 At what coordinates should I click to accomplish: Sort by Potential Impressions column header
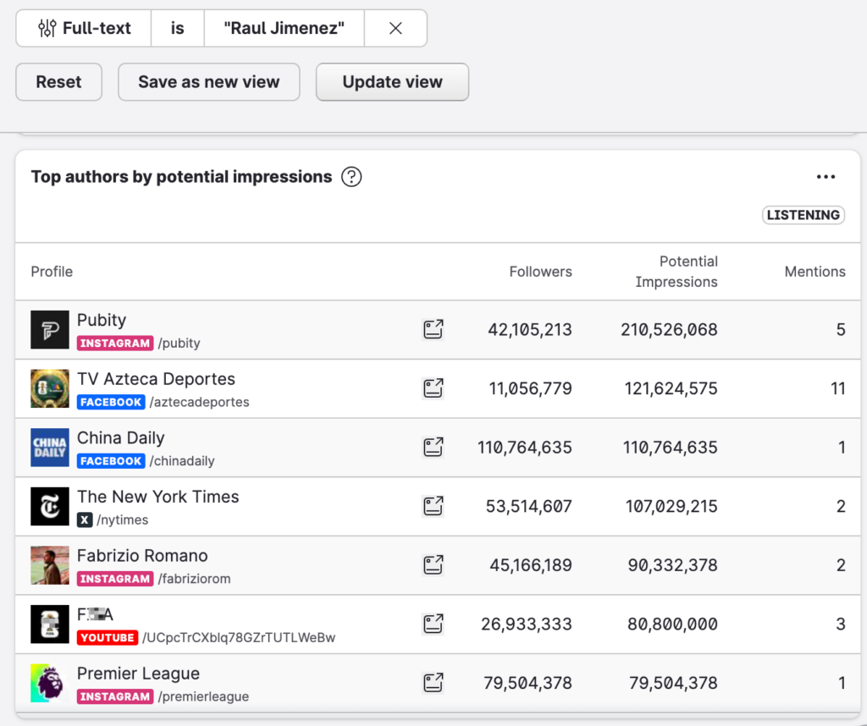coord(676,272)
